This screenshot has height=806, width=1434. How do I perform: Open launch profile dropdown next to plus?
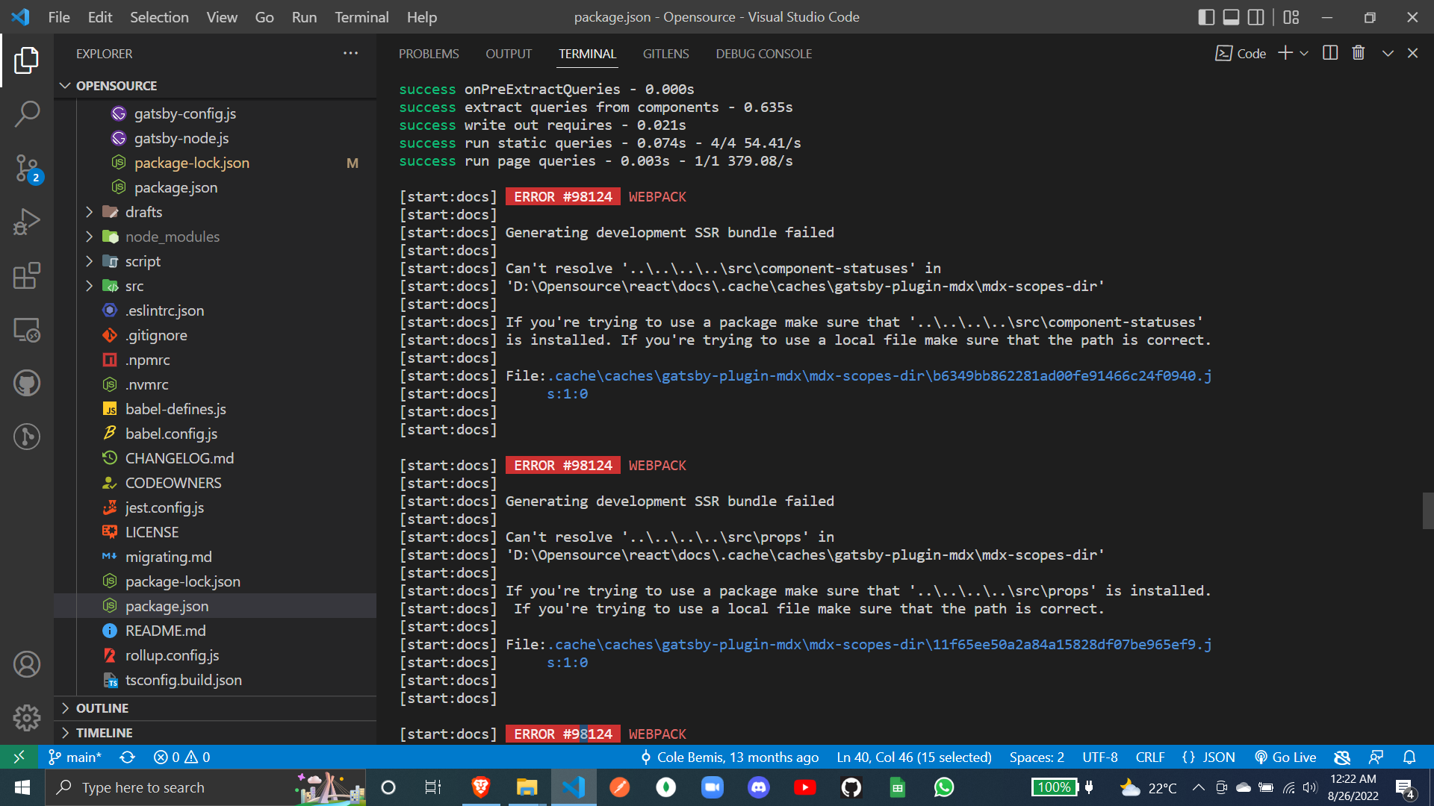click(x=1304, y=53)
